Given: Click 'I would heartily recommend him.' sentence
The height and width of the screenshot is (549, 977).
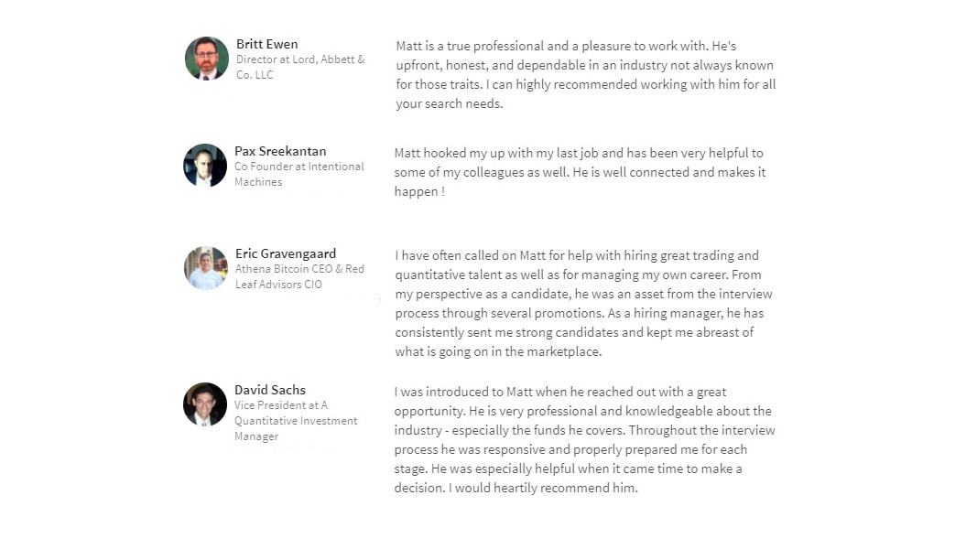Looking at the screenshot, I should pyautogui.click(x=543, y=488).
